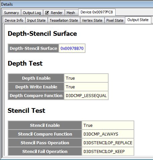The image size is (153, 160).
Task: Click the Render tab's pencil icon
Action: (47, 13)
